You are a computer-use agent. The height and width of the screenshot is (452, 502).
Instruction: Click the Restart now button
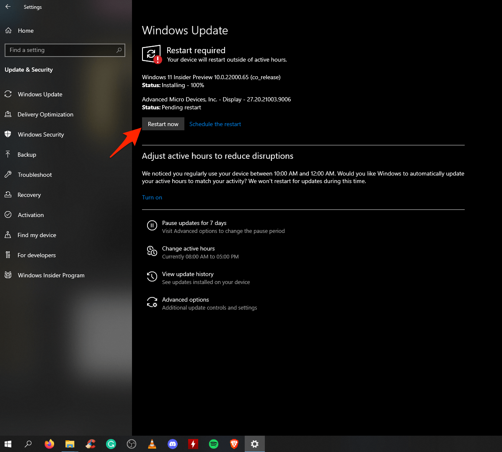(163, 124)
